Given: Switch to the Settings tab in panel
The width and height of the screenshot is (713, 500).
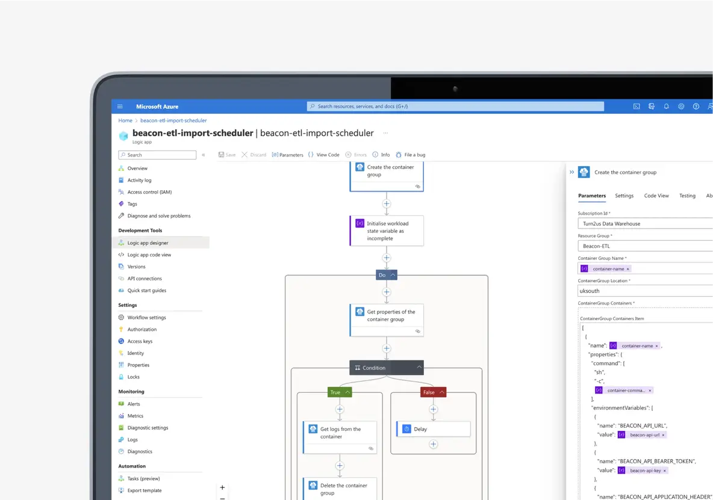Looking at the screenshot, I should pos(624,196).
